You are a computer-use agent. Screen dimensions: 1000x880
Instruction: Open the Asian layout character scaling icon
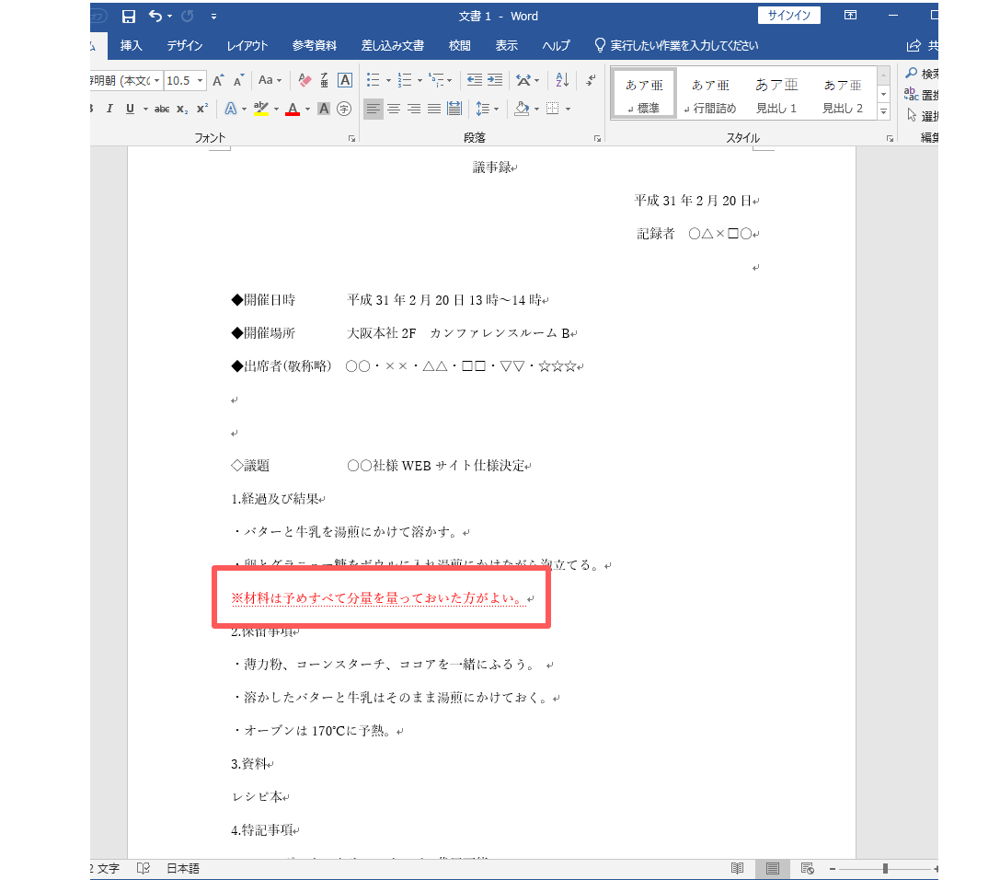(x=523, y=80)
